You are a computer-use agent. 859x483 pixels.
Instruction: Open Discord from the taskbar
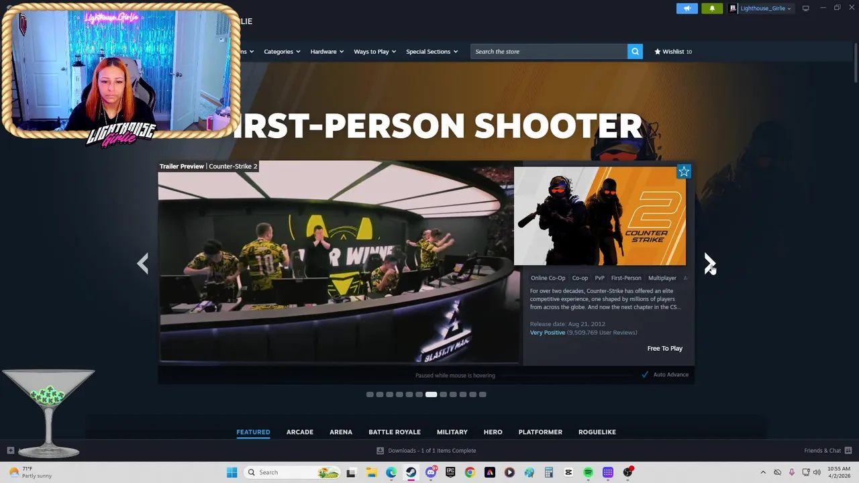[431, 472]
